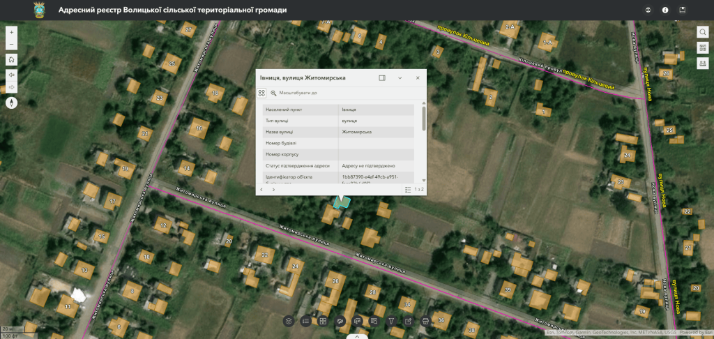Viewport: 714px width, 339px height.
Task: Open the map layers widget
Action: pyautogui.click(x=288, y=321)
